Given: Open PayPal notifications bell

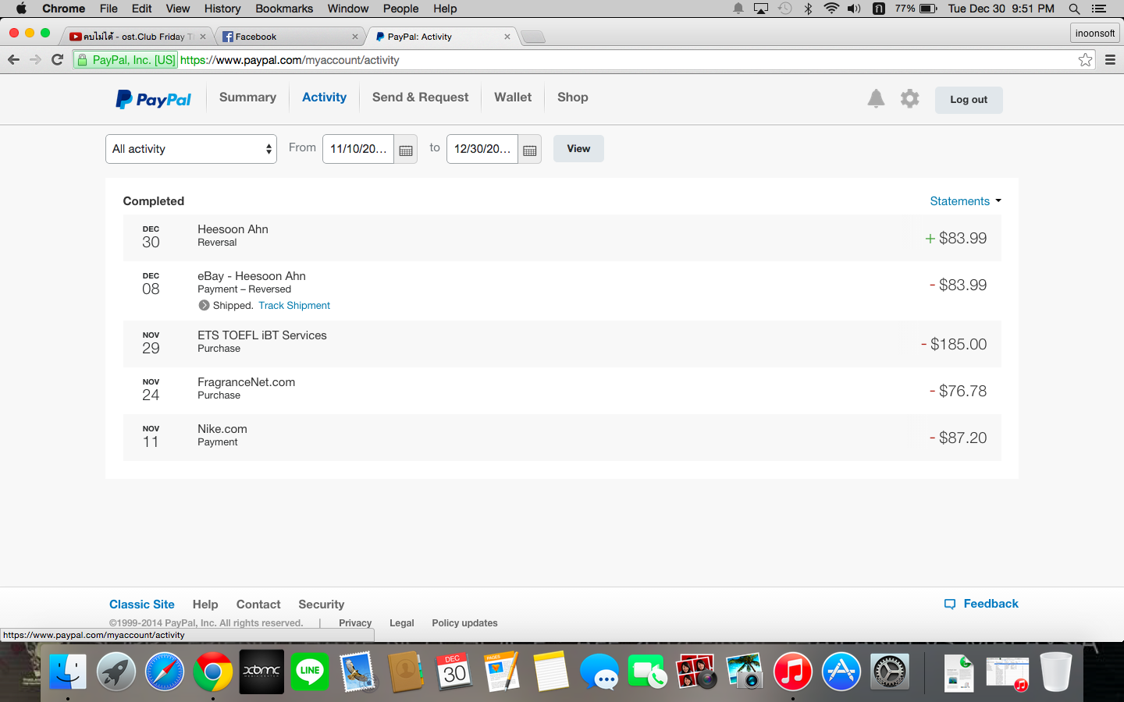Looking at the screenshot, I should (x=876, y=98).
